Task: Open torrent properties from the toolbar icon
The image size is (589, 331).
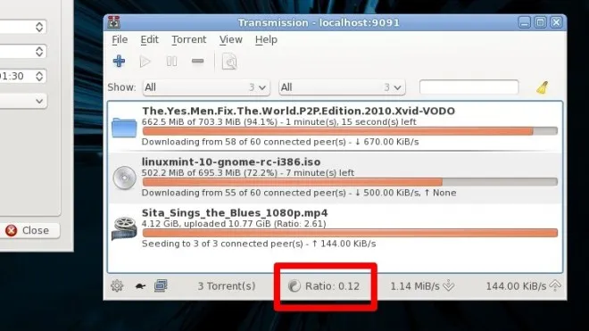Action: (x=229, y=62)
